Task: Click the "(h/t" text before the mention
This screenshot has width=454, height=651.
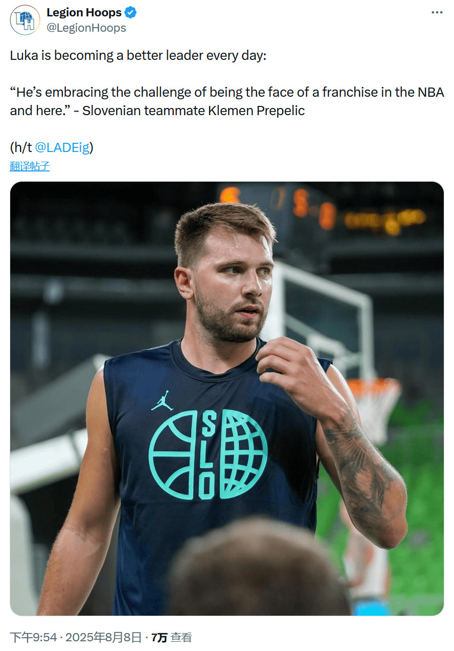Action: [x=21, y=148]
